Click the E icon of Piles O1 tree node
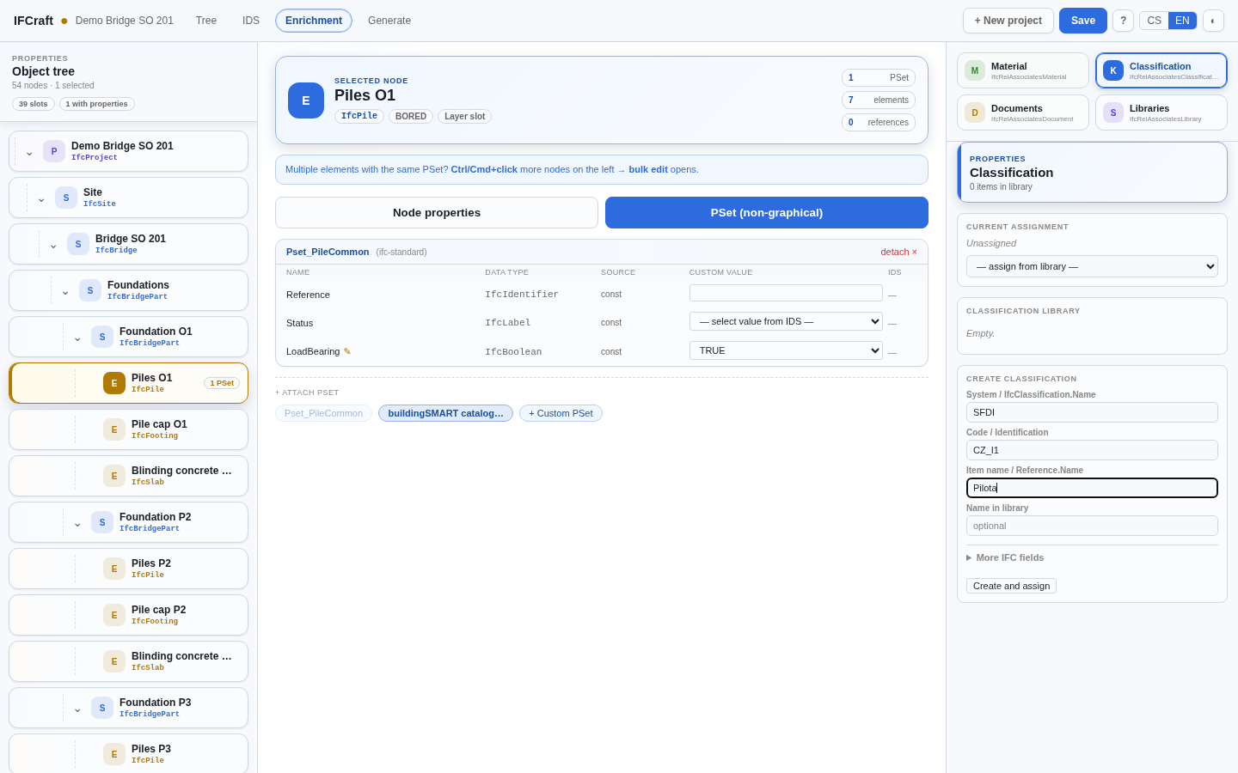 [x=114, y=383]
